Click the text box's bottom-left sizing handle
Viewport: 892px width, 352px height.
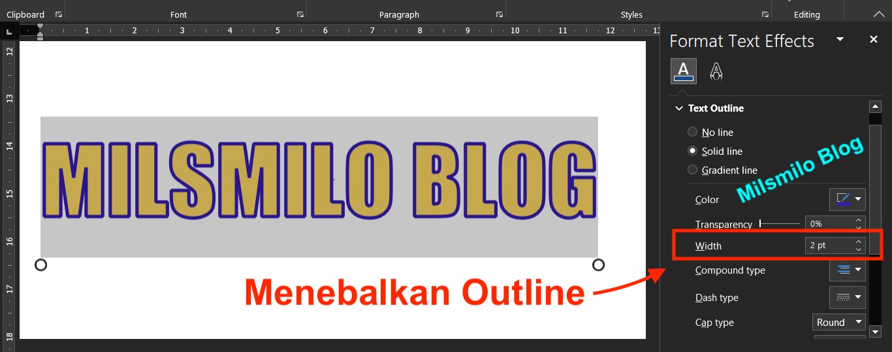click(40, 264)
